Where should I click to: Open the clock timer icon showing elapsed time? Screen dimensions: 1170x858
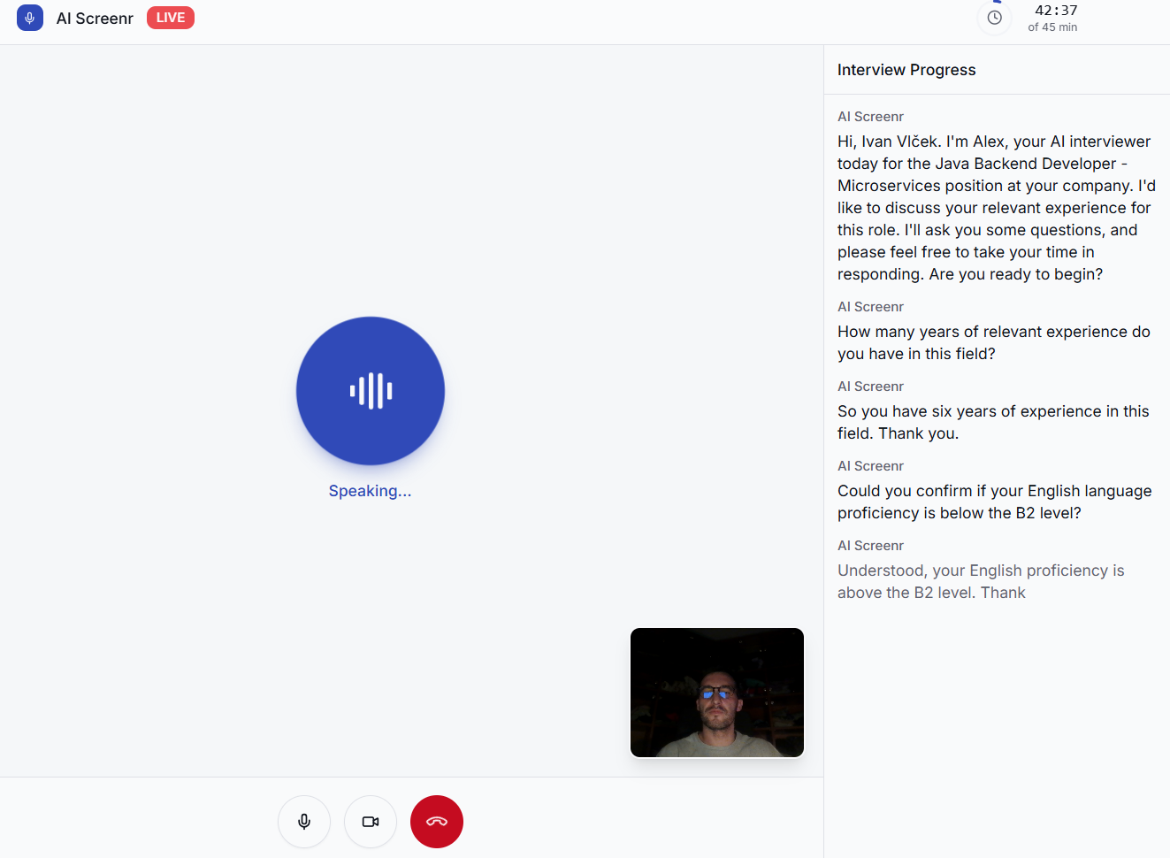pyautogui.click(x=994, y=18)
